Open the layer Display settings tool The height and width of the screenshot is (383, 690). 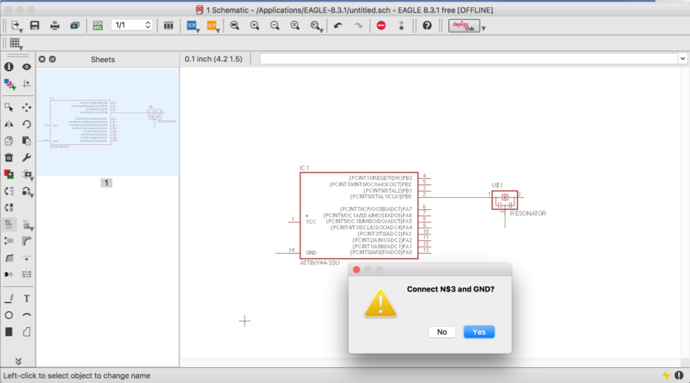tap(9, 84)
